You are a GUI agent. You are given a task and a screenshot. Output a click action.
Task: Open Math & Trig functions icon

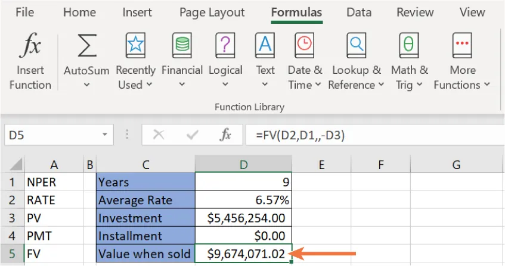409,46
